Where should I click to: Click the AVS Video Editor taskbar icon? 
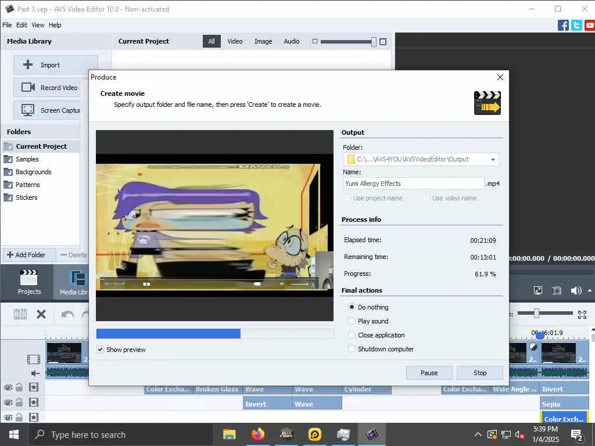coord(372,434)
